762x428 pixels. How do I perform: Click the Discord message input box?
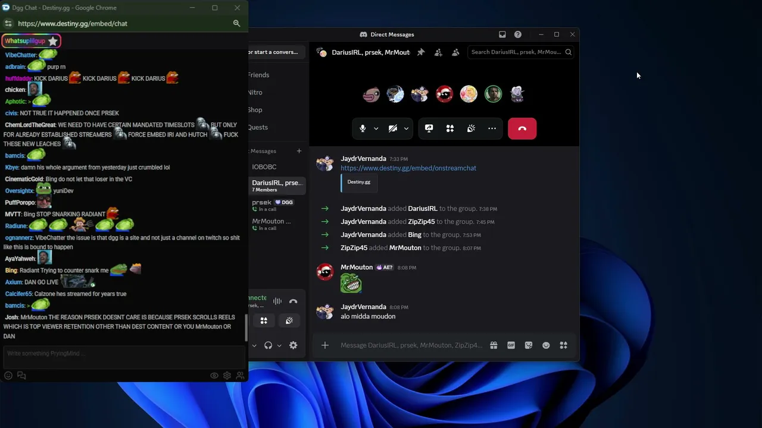click(x=411, y=345)
